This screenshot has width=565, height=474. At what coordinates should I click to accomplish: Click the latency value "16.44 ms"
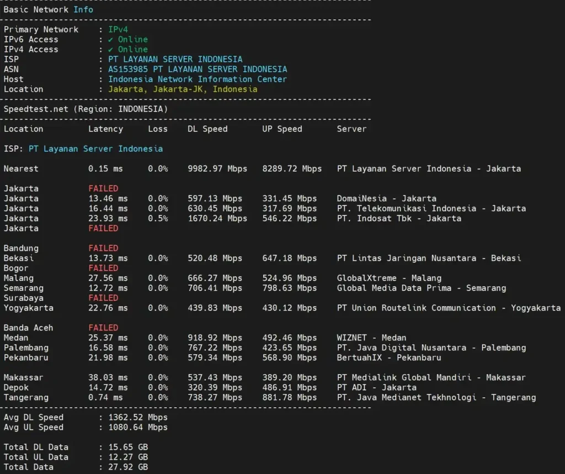pos(108,209)
